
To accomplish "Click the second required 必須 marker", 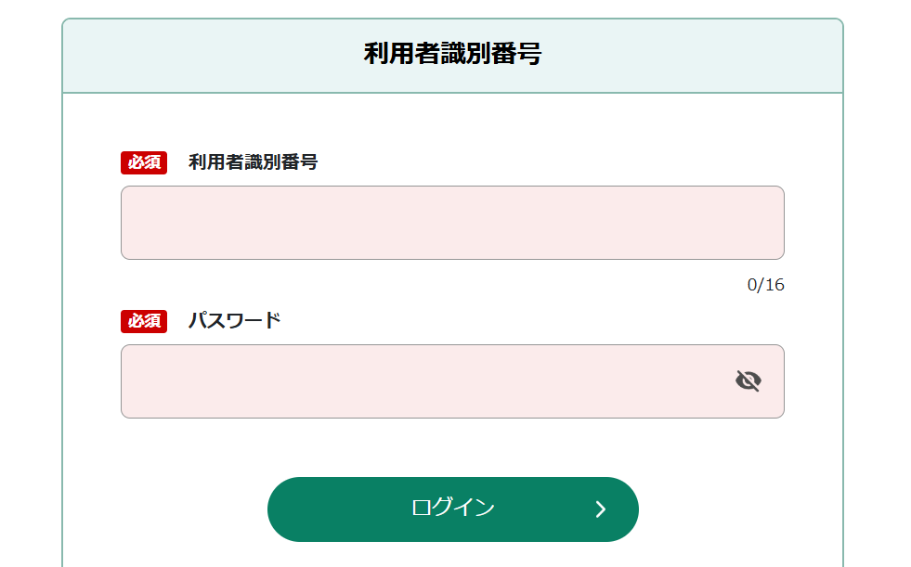I will point(144,321).
